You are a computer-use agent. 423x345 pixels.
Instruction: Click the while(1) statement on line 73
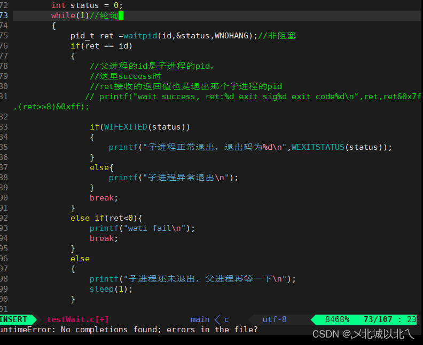pos(70,15)
